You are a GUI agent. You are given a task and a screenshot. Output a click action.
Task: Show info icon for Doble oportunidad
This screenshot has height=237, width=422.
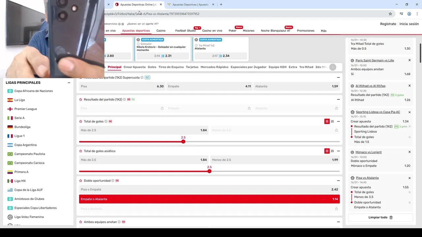click(x=113, y=181)
